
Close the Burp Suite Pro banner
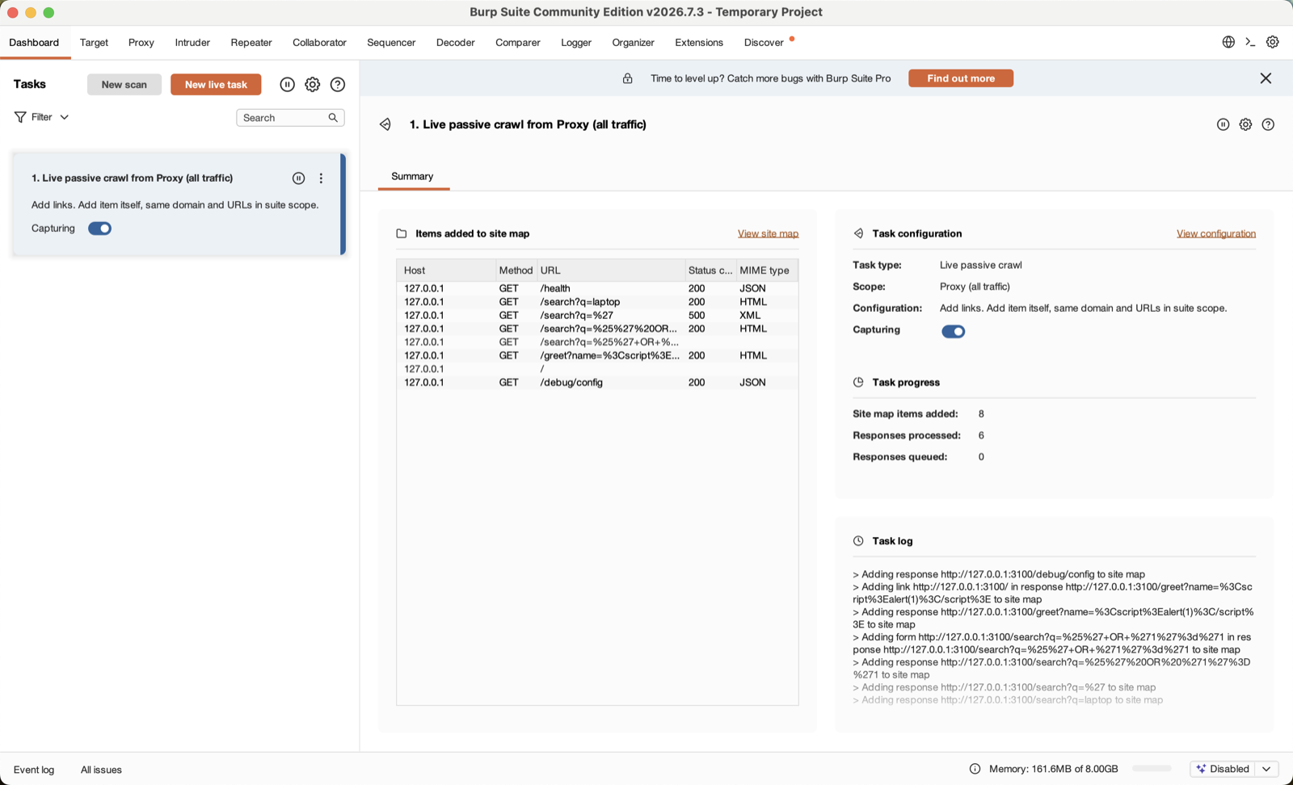click(1266, 78)
